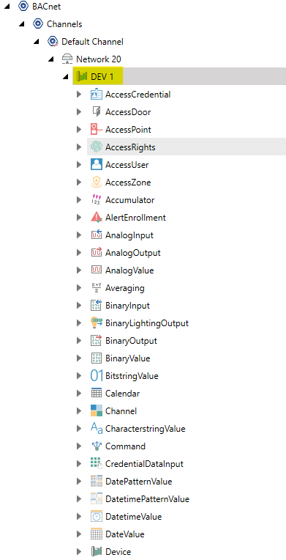Viewport: 286px width, 560px height.
Task: Expand the AnalogInput node
Action: click(x=79, y=235)
